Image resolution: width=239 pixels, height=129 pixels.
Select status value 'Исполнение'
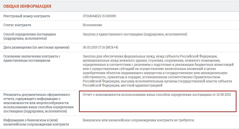pos(92,25)
